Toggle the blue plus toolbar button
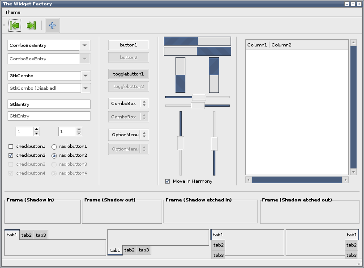The width and height of the screenshot is (364, 268). coord(52,25)
